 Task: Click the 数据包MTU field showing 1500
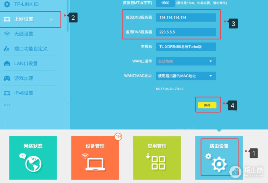[165, 3]
